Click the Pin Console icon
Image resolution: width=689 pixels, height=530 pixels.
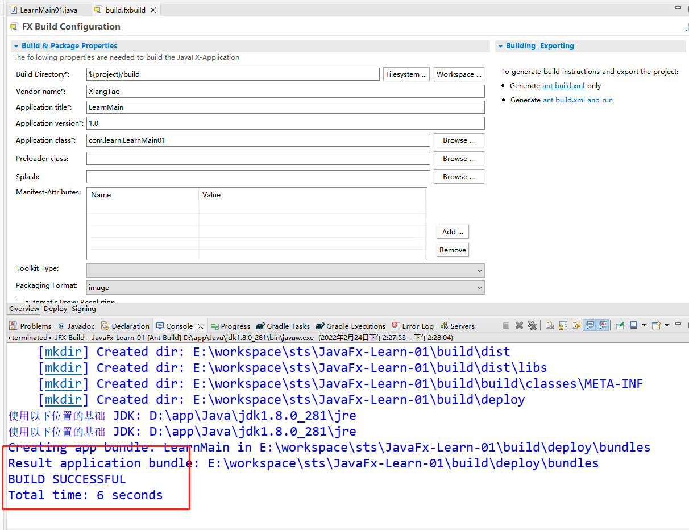click(620, 325)
